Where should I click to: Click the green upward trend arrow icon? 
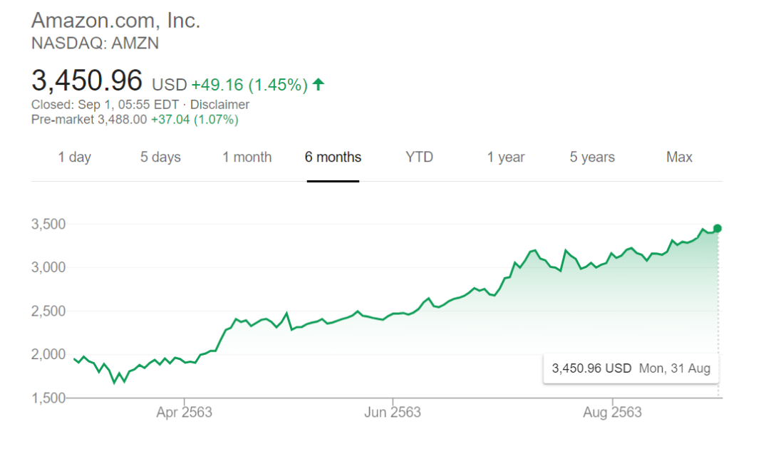(x=318, y=83)
